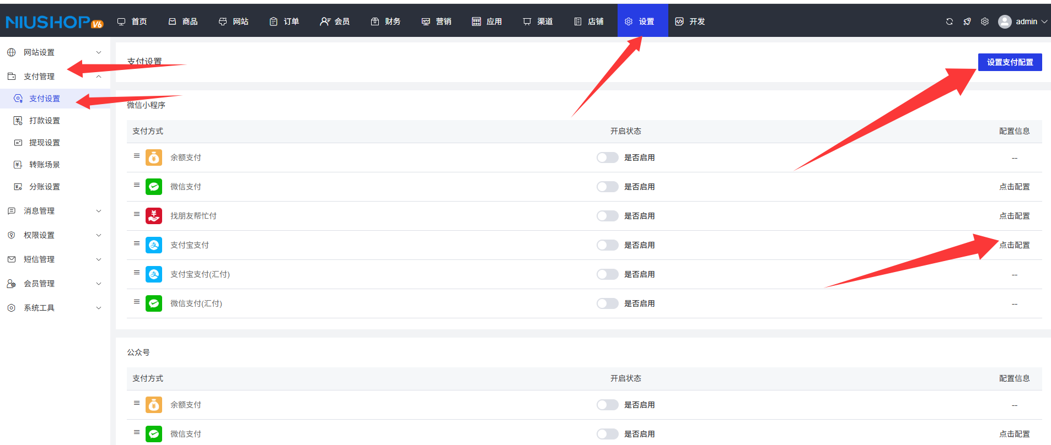
Task: Click the drag handle of 微信支付 in 公众号
Action: [x=137, y=432]
